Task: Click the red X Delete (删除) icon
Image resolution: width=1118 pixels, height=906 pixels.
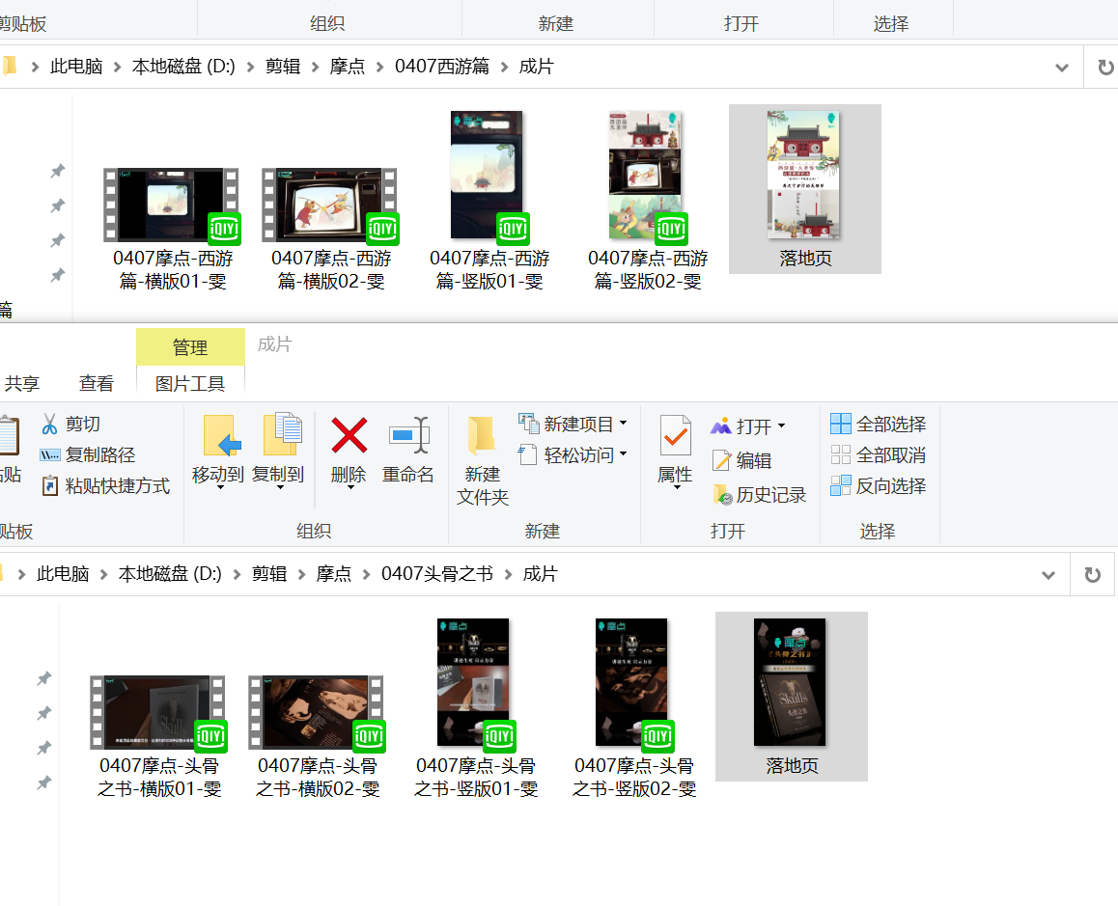Action: (x=349, y=435)
